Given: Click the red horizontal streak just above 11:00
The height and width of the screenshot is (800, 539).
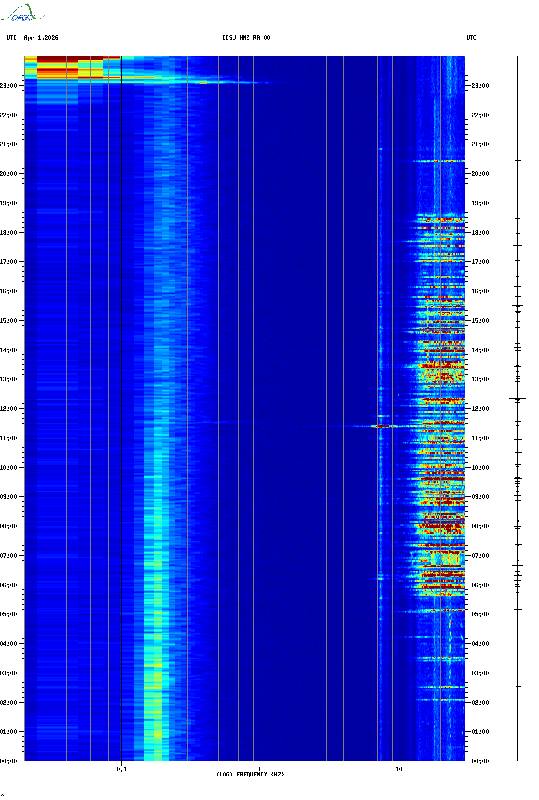Looking at the screenshot, I should (381, 426).
